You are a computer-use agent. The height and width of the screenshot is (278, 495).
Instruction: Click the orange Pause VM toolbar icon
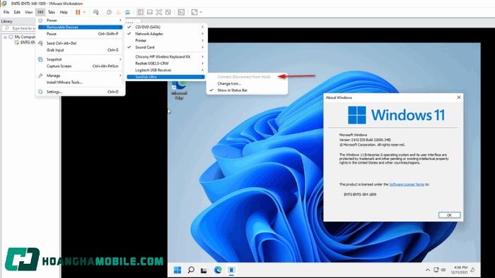(78, 12)
